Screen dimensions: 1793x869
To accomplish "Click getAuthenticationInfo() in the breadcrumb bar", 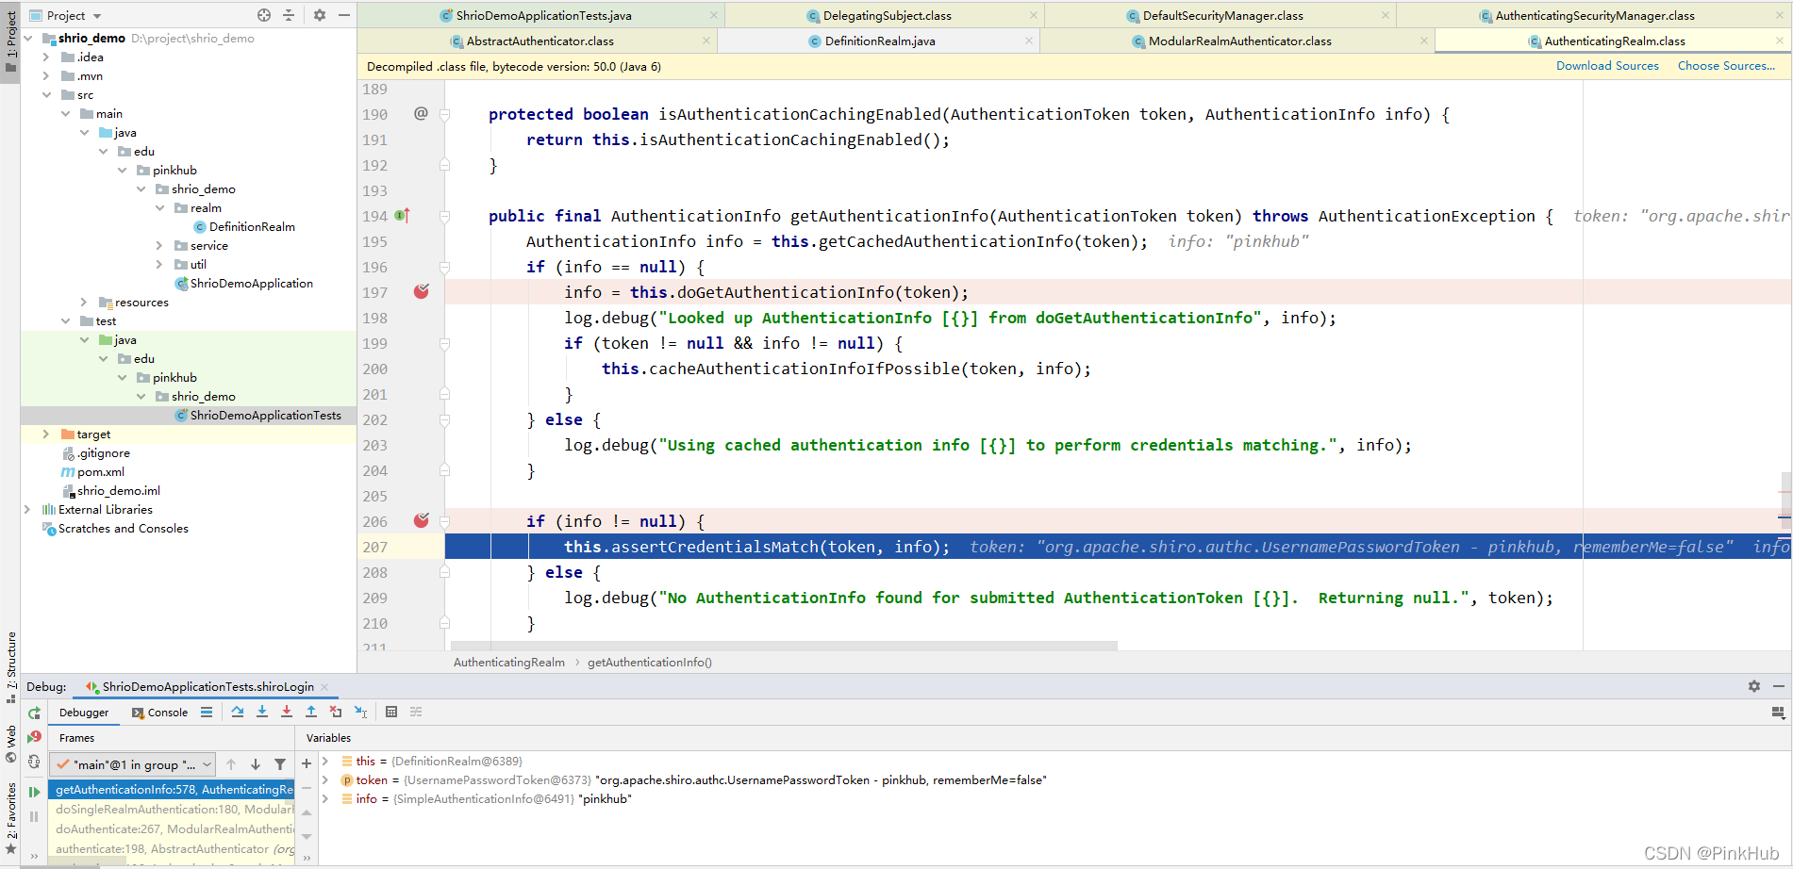I will point(650,663).
